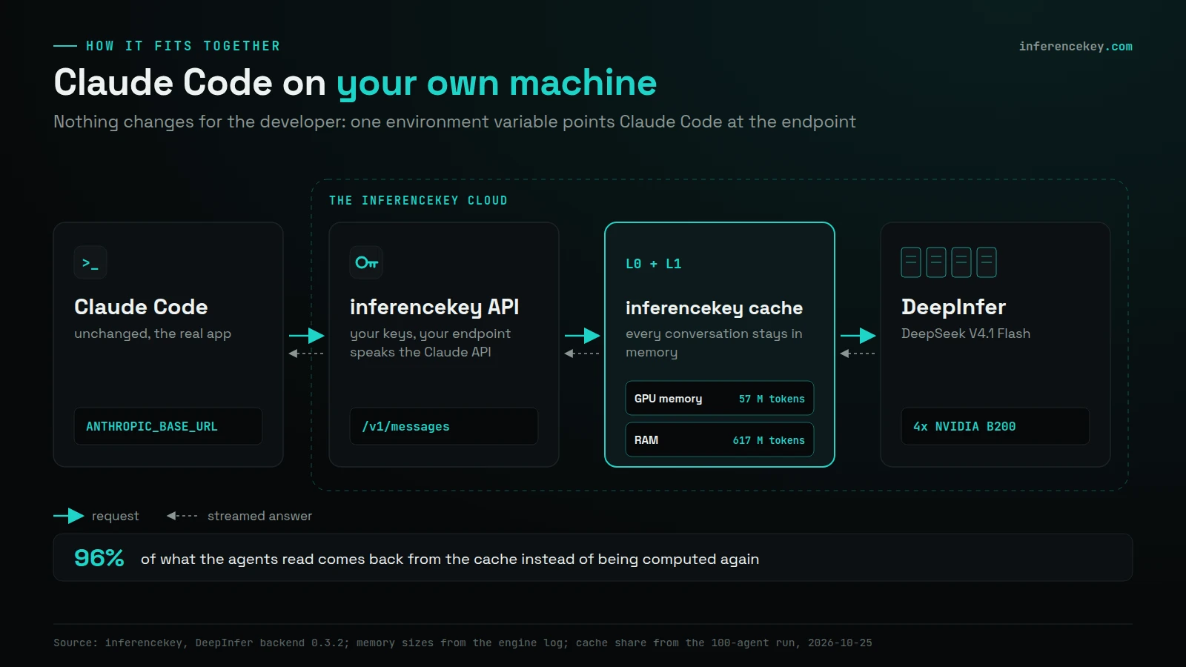
Task: Click the 'Claude Code on your own machine' title
Action: coord(355,82)
